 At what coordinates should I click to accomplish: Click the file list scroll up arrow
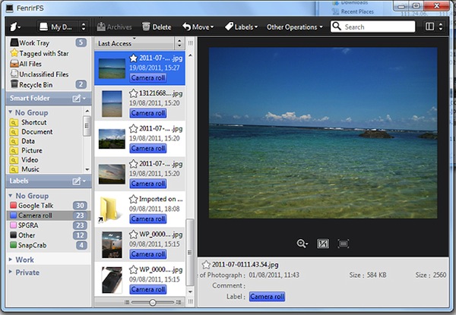[x=190, y=55]
